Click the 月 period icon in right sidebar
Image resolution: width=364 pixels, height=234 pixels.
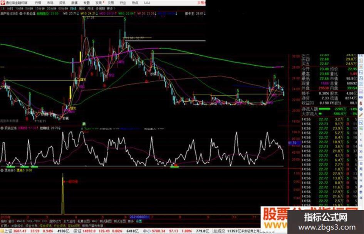361,175
